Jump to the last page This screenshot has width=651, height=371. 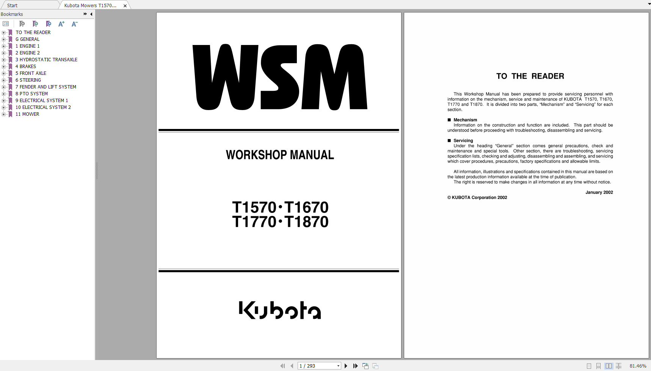click(x=355, y=366)
